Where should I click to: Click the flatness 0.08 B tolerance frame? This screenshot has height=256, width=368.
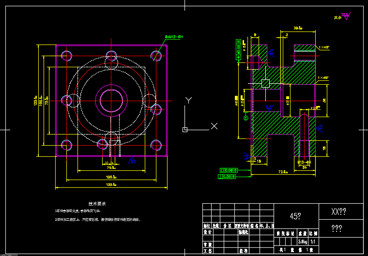[229, 170]
